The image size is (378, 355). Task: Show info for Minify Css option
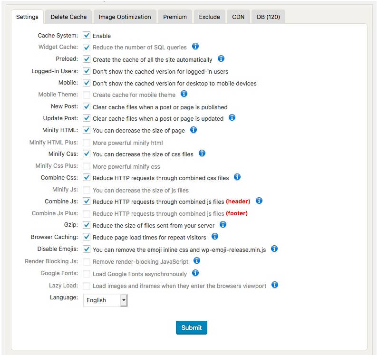pos(202,153)
